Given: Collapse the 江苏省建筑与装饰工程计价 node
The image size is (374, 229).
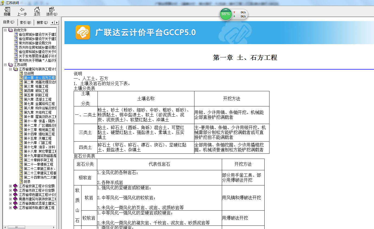Looking at the screenshot, I should click(10, 69).
